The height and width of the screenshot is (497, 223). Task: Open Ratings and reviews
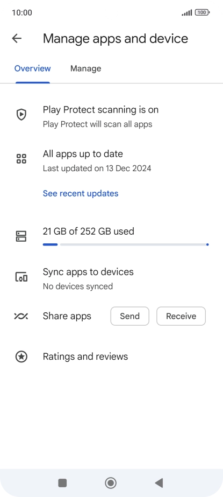click(111, 356)
